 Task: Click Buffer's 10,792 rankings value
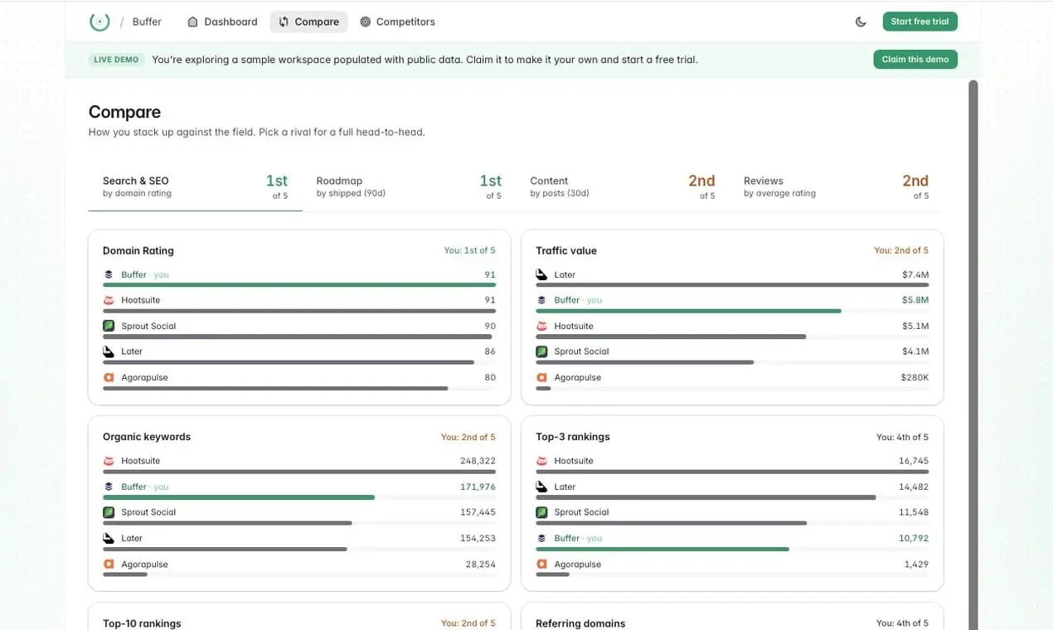coord(914,538)
